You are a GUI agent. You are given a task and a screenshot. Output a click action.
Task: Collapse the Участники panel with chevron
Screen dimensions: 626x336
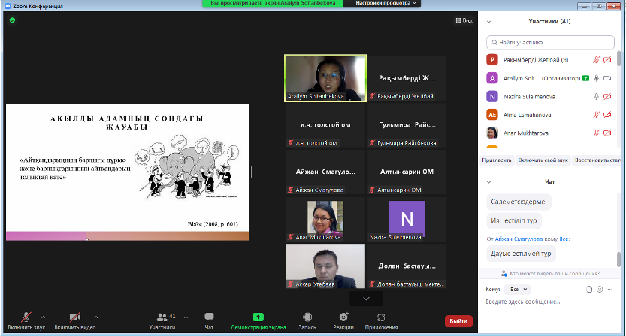(x=488, y=22)
